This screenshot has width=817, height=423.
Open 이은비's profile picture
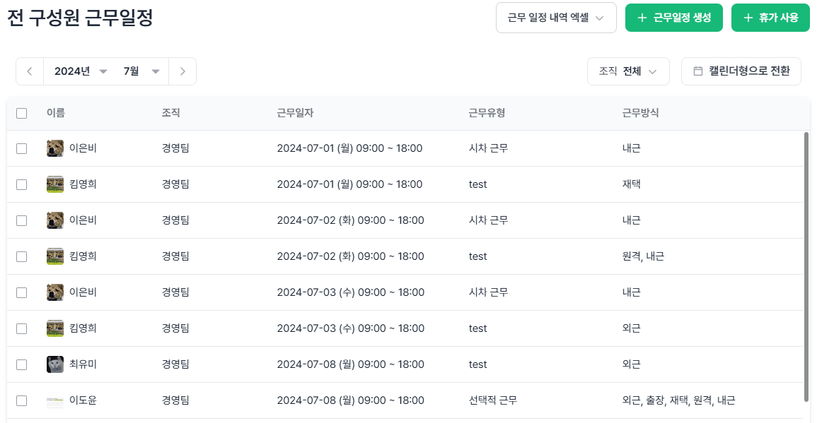(x=54, y=148)
